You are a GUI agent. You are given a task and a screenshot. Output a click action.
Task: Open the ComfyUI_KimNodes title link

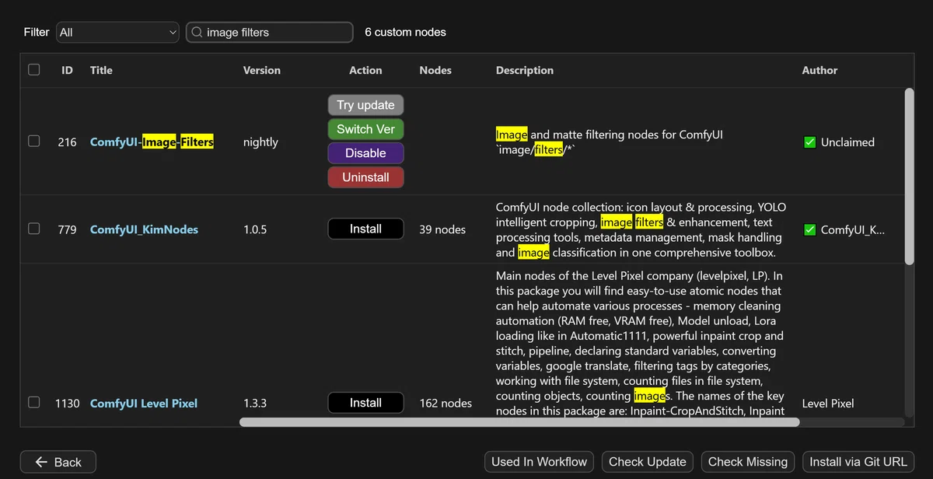click(x=144, y=229)
